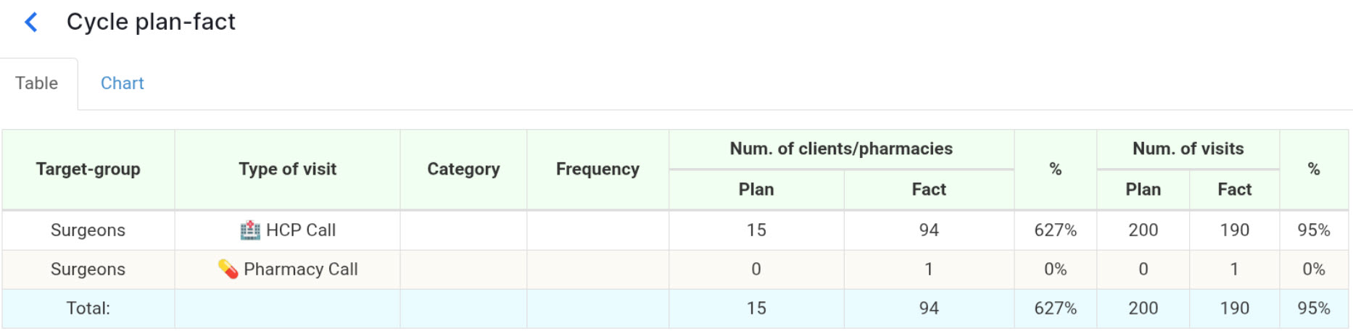Click the Frequency column header
This screenshot has height=334, width=1353.
click(597, 170)
